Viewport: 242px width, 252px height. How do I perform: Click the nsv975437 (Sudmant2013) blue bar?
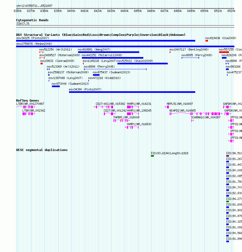pos(96,75)
